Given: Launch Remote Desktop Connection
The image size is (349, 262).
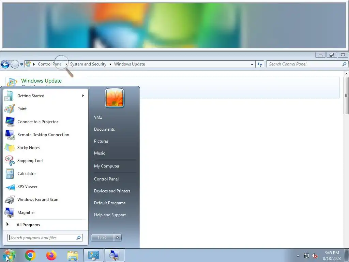Looking at the screenshot, I should 46,134.
